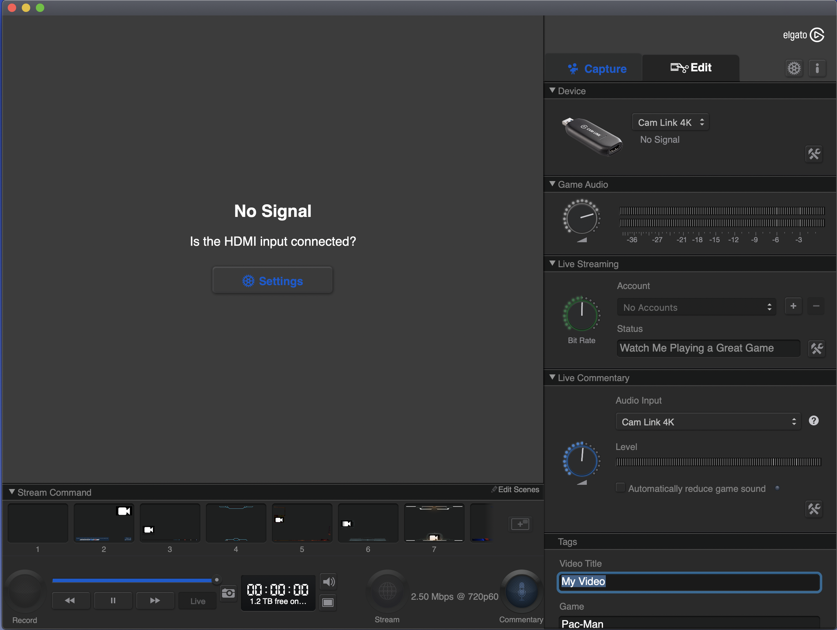Open the No Accounts dropdown
The image size is (837, 630).
click(696, 307)
